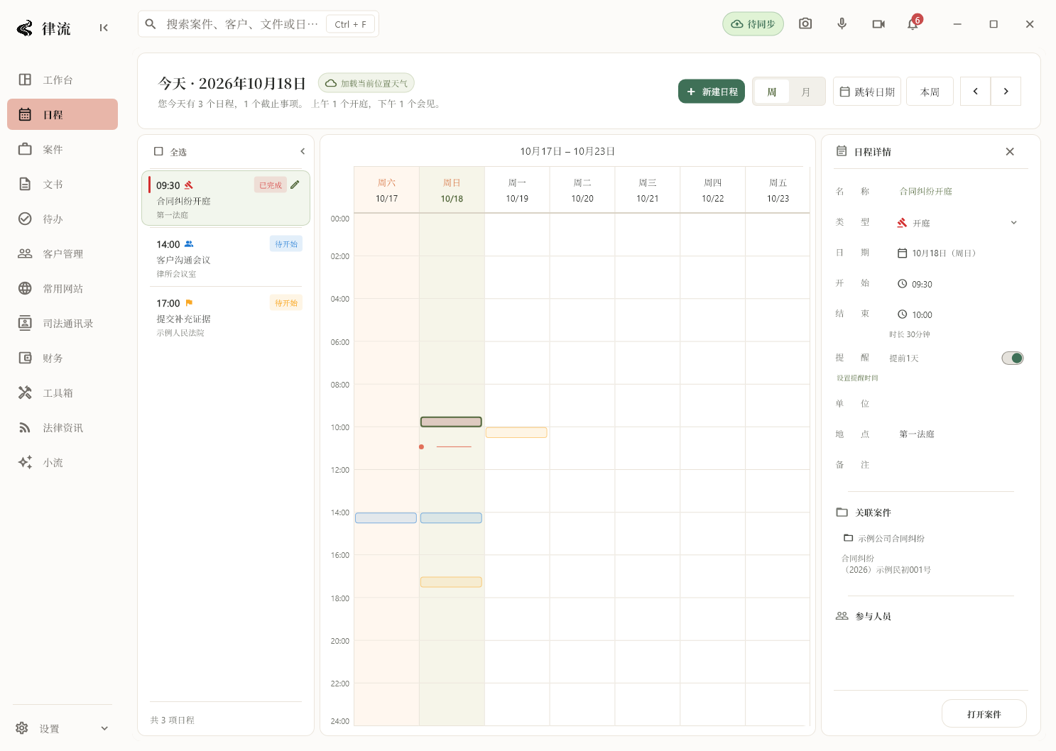Screen dimensions: 1056x751
Task: Collapse the left sidebar
Action: point(104,28)
